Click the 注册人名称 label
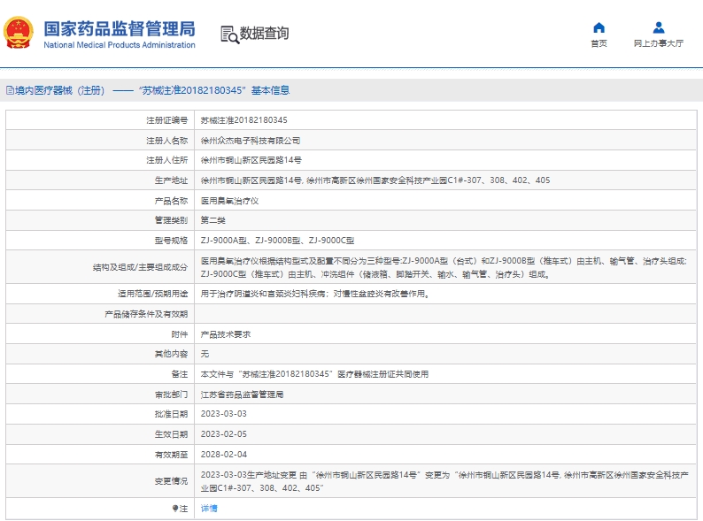The height and width of the screenshot is (521, 703). (x=166, y=141)
